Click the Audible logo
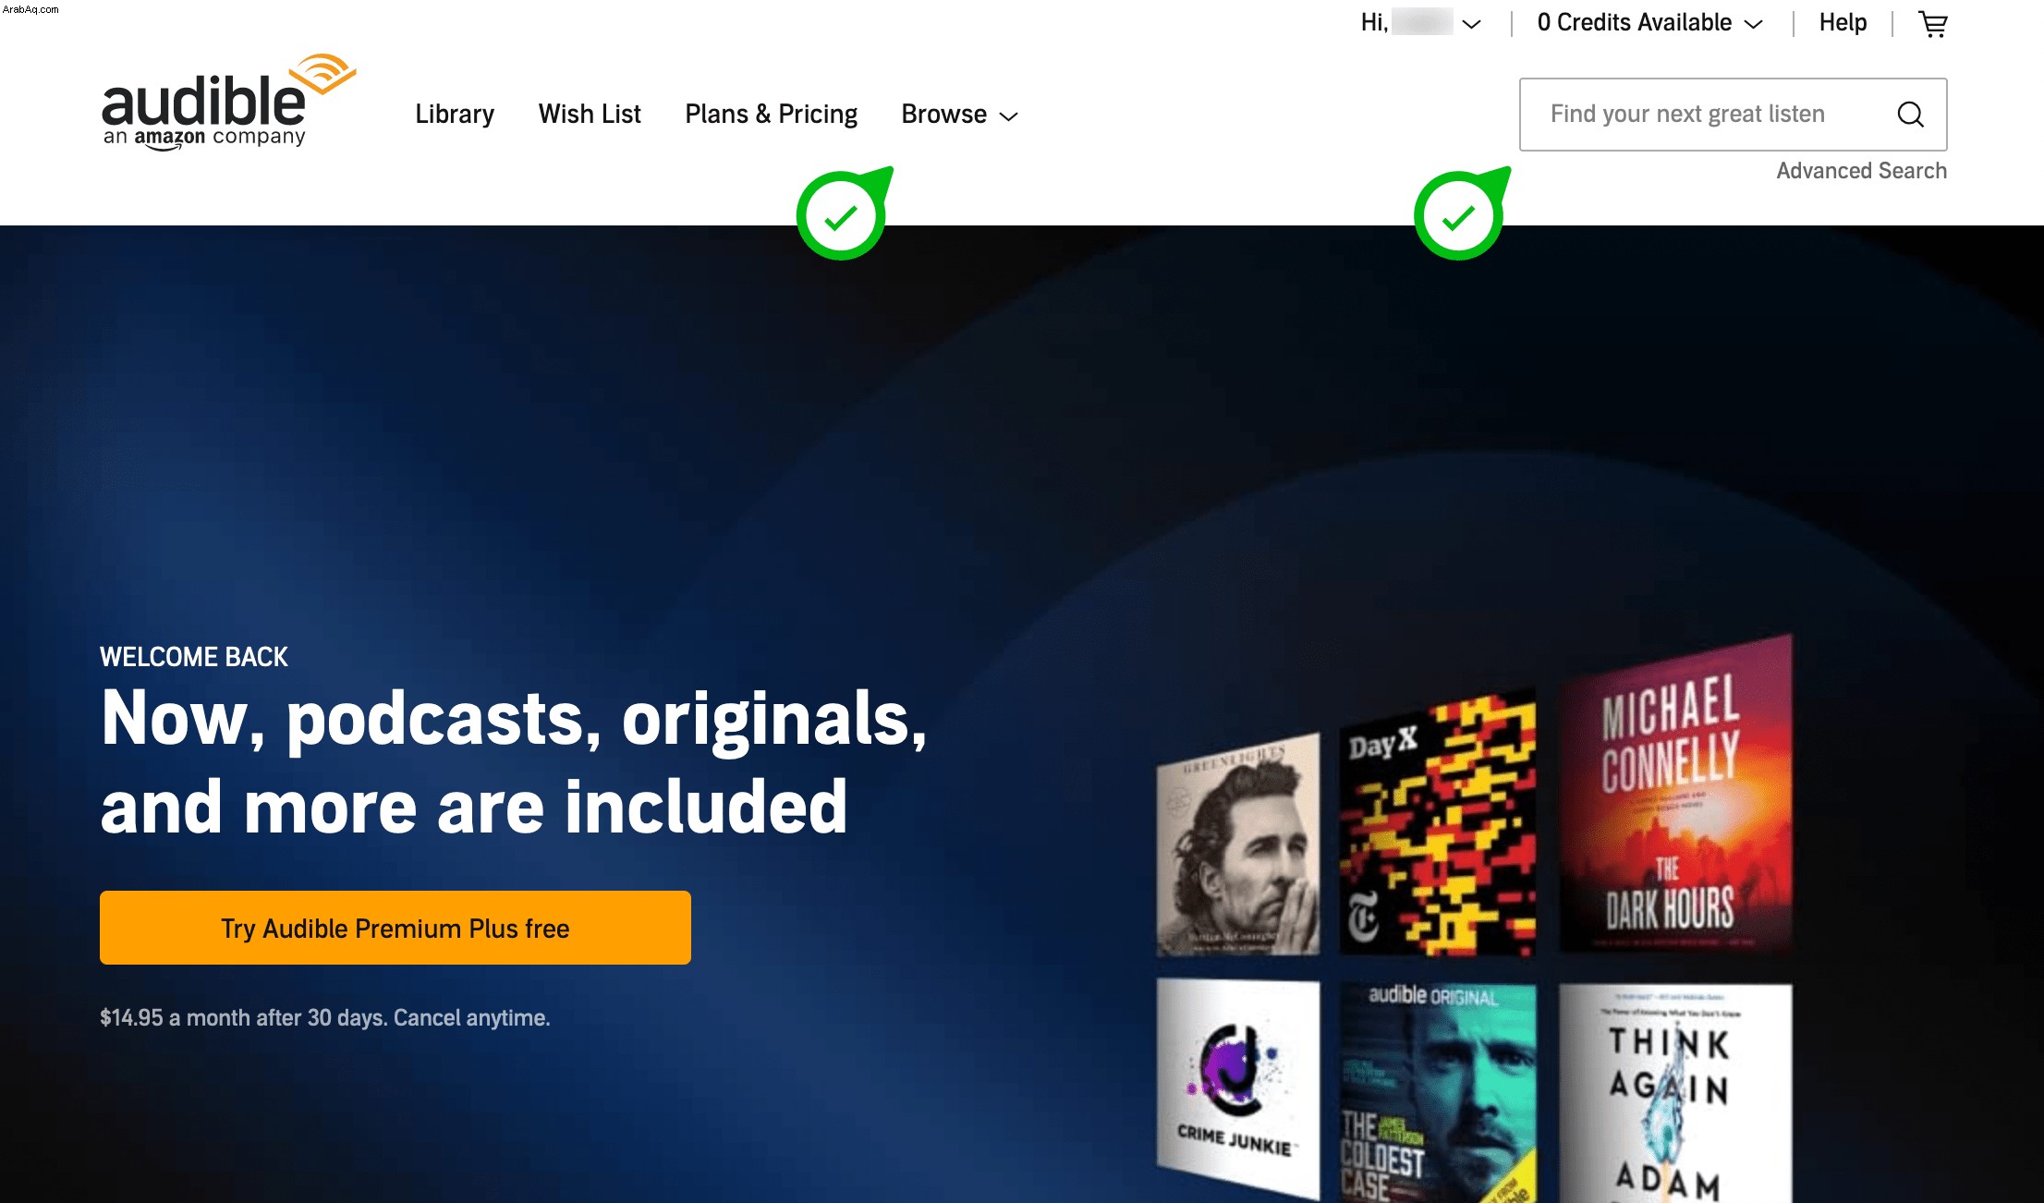The height and width of the screenshot is (1203, 2044). point(229,102)
